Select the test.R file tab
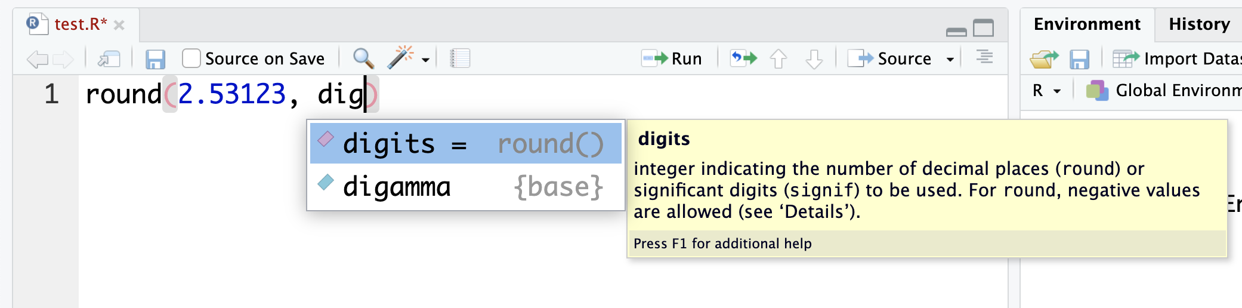The height and width of the screenshot is (308, 1242). 80,24
